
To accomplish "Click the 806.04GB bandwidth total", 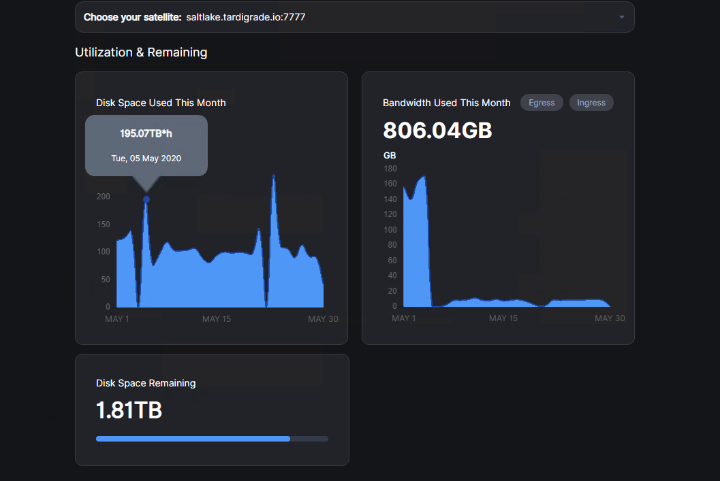I will pyautogui.click(x=437, y=130).
